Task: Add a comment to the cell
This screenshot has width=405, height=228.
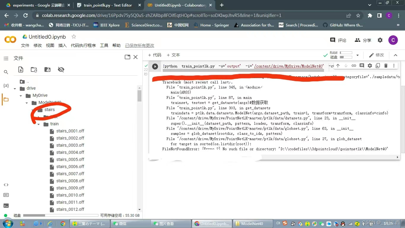Action: (362, 66)
